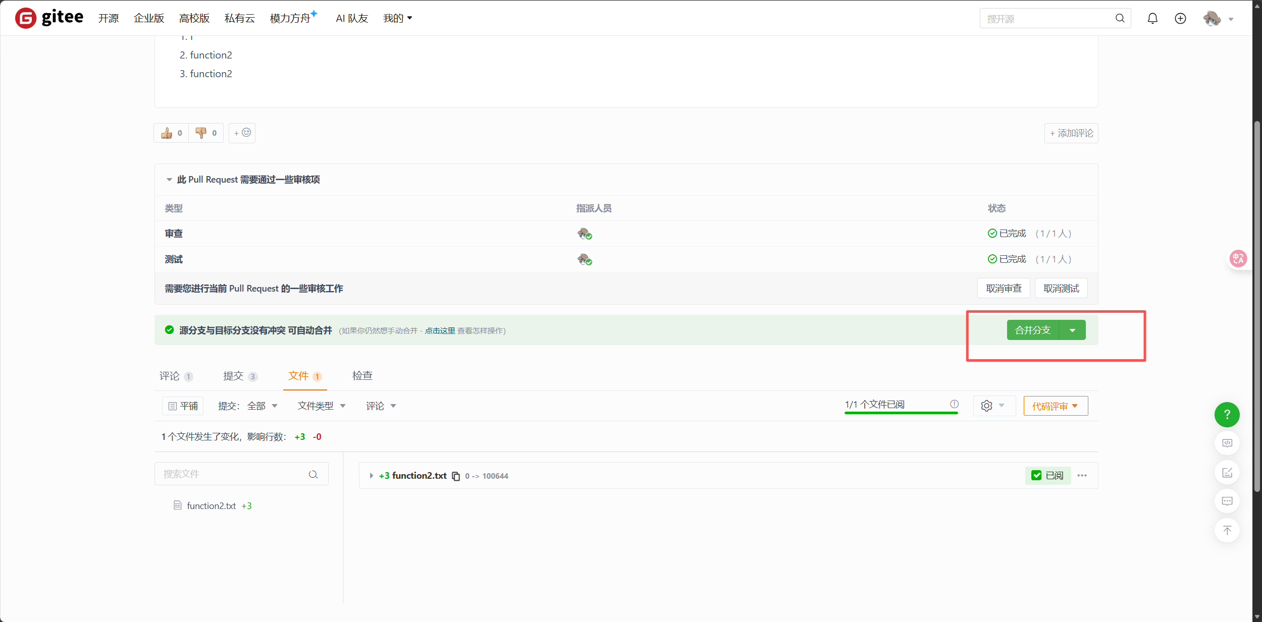
Task: Switch to the 检查 tab
Action: click(x=362, y=376)
